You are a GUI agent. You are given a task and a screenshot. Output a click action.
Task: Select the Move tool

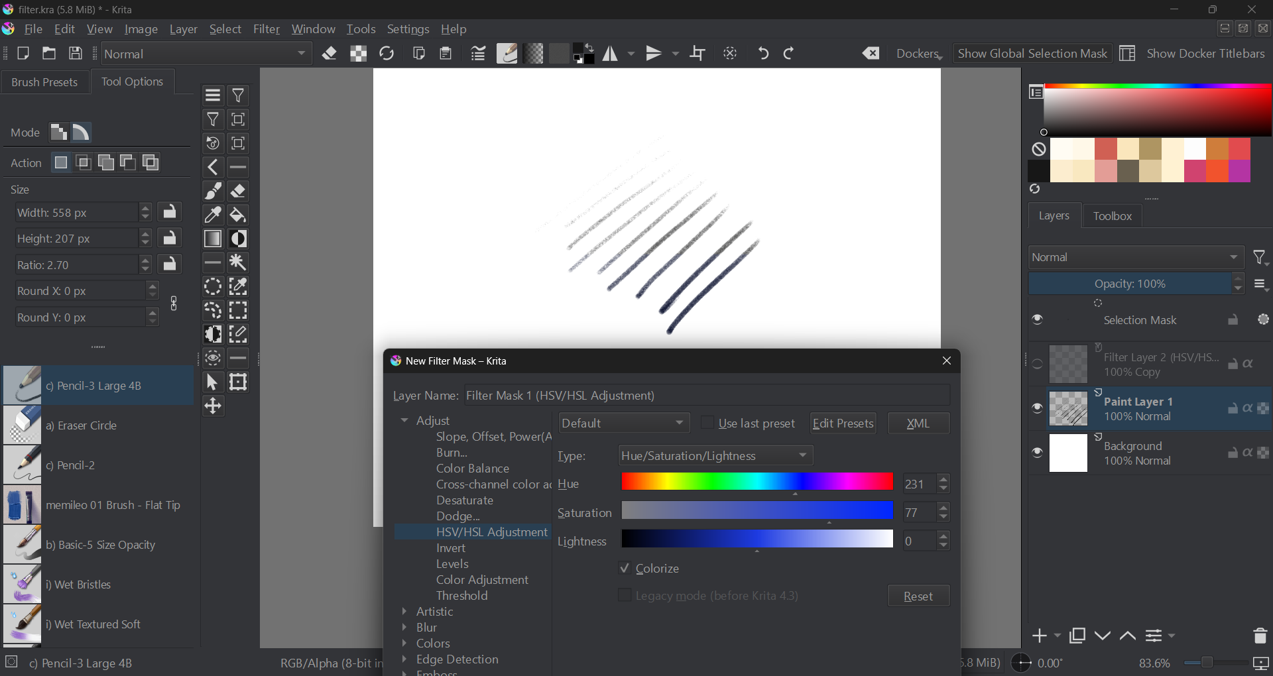click(213, 406)
